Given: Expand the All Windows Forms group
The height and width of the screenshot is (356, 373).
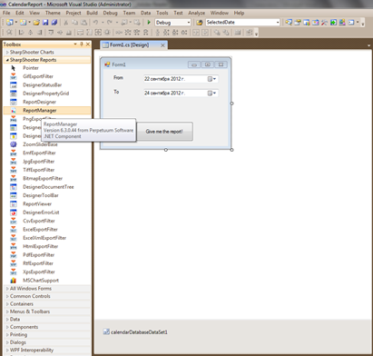Looking at the screenshot, I should pos(47,289).
